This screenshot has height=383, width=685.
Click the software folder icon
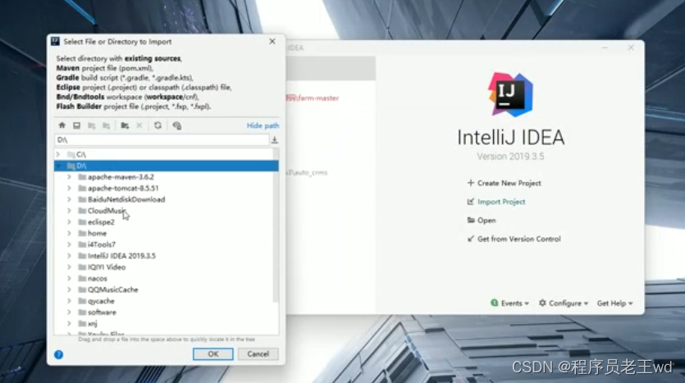pos(82,312)
